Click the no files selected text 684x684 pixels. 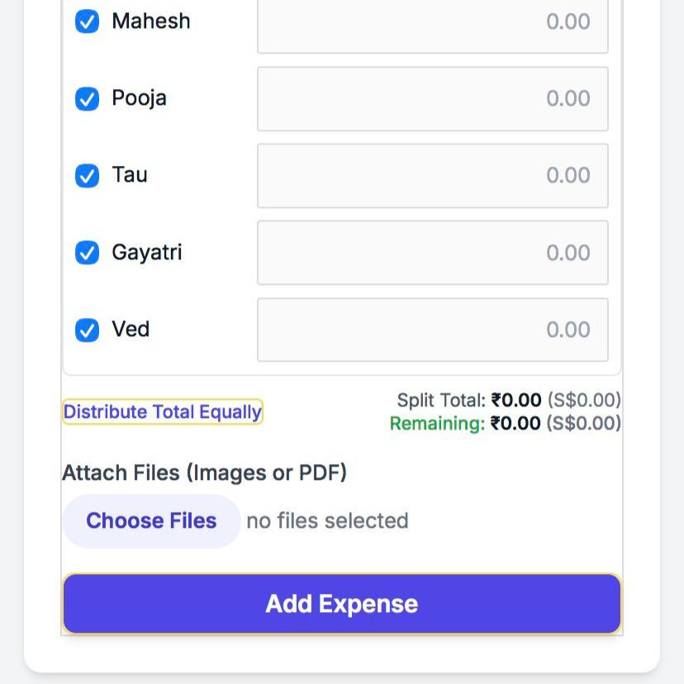(327, 520)
